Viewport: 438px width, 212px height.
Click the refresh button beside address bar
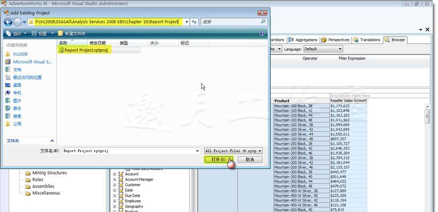(x=194, y=22)
